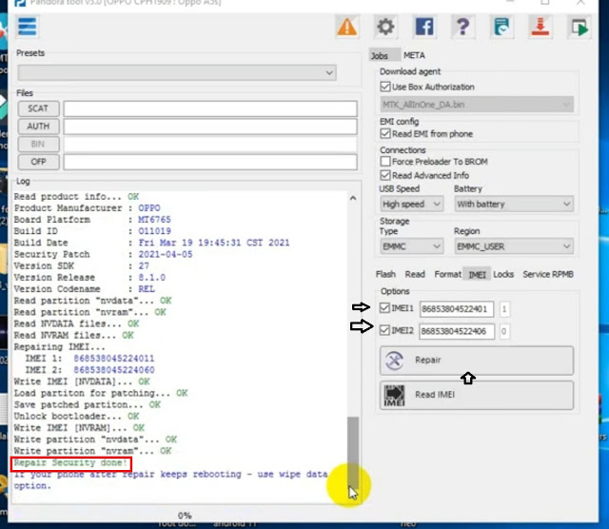Click the OFP file button
This screenshot has width=609, height=529.
[x=38, y=162]
